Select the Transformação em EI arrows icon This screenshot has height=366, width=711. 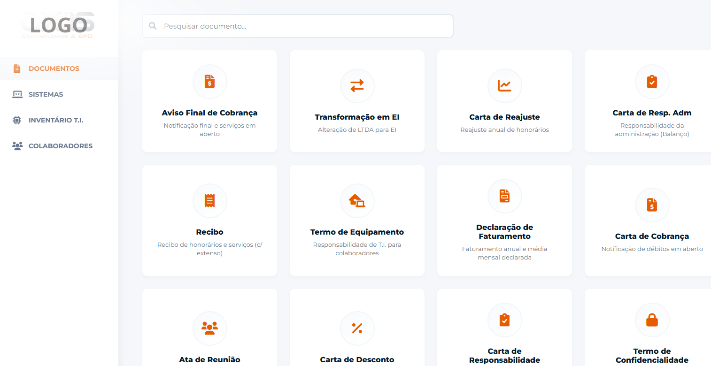(x=357, y=86)
